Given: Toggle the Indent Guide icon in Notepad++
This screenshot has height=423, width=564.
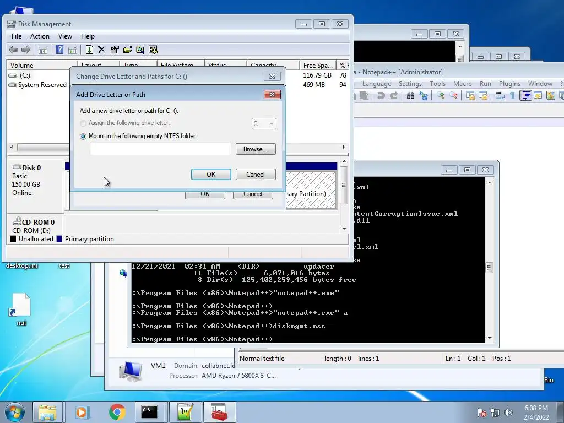Looking at the screenshot, I should pyautogui.click(x=525, y=95).
